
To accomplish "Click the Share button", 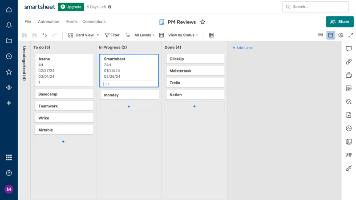I will (340, 21).
